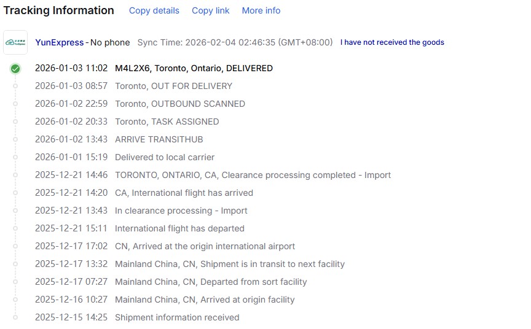531x329 pixels.
Task: Click the 'Clearance processing completed - Import' entry
Action: [x=253, y=175]
